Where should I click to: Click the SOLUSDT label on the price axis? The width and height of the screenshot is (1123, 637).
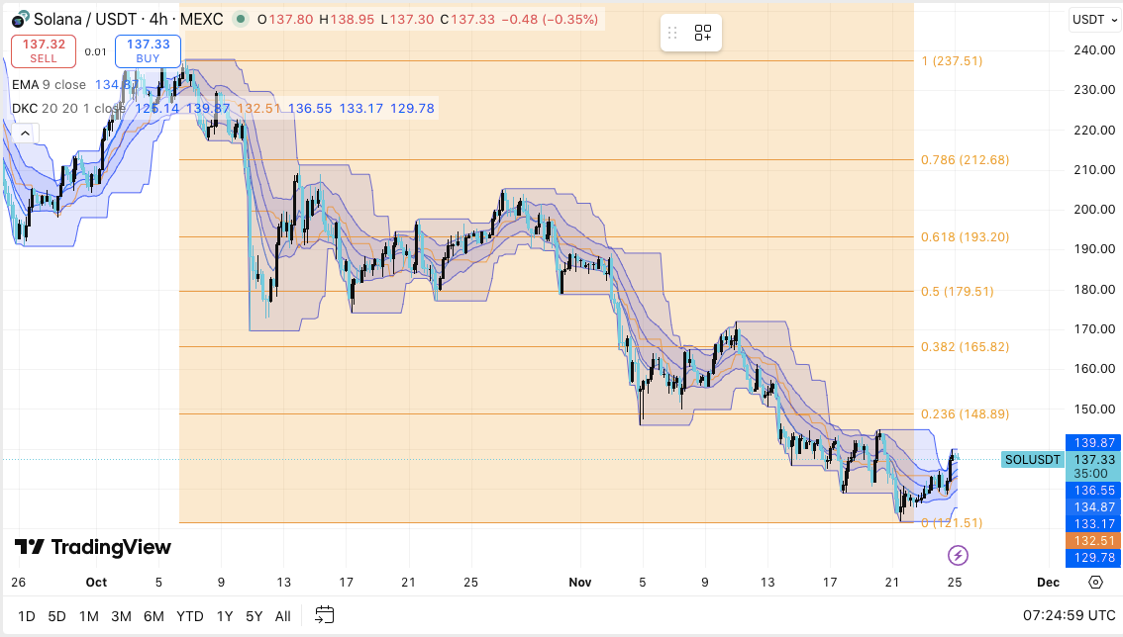click(1033, 460)
